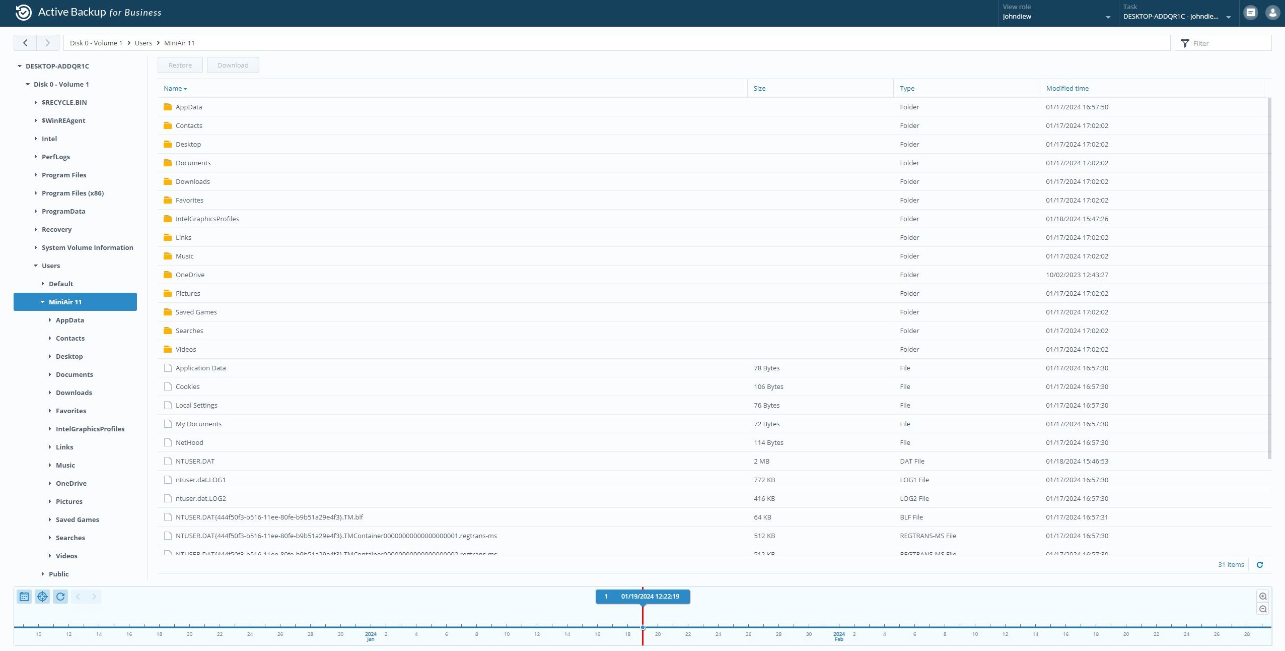The height and width of the screenshot is (651, 1285).
Task: Collapse the Users tree node
Action: tap(36, 266)
